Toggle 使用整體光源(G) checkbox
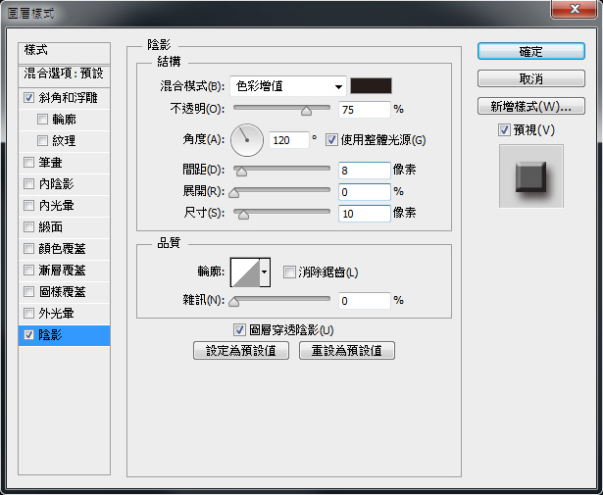Viewport: 603px width, 495px height. (x=331, y=140)
